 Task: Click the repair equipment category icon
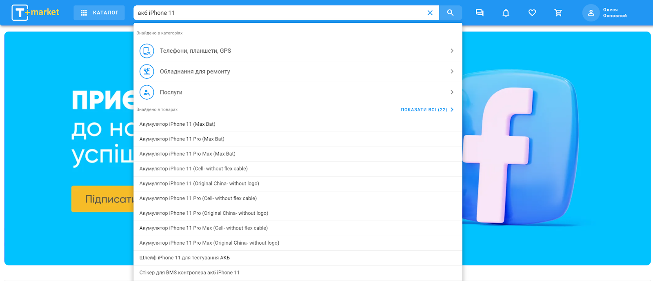[147, 71]
